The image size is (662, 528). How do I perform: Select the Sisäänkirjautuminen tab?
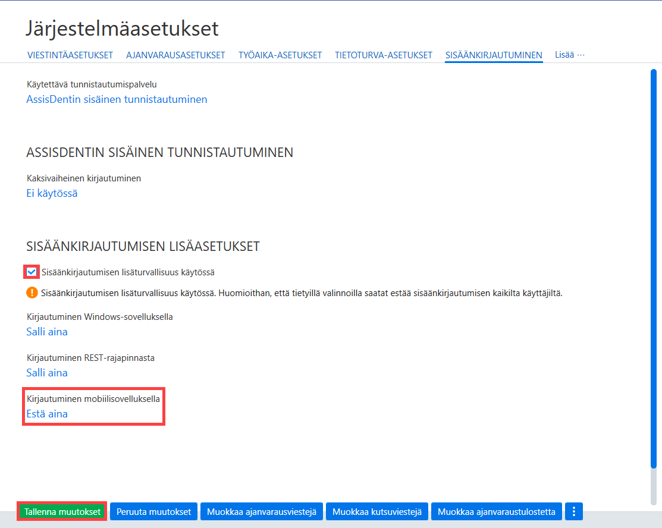tap(494, 55)
